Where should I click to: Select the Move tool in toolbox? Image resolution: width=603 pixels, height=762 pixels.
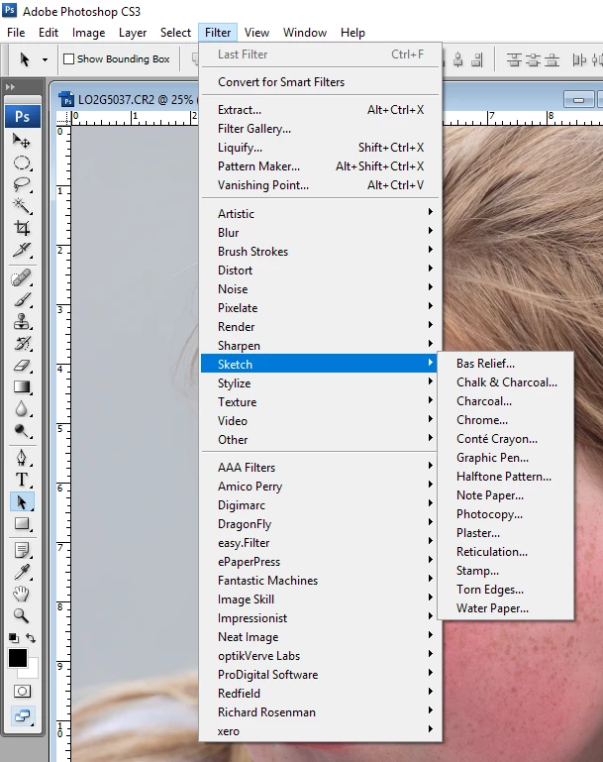22,141
